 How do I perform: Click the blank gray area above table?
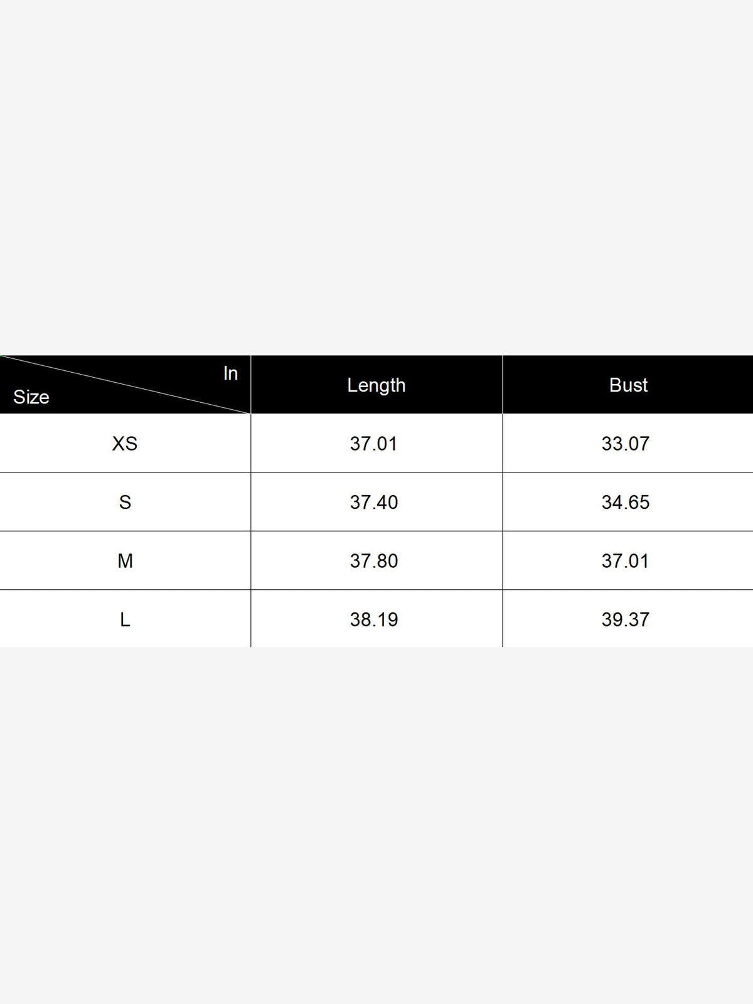pyautogui.click(x=376, y=178)
